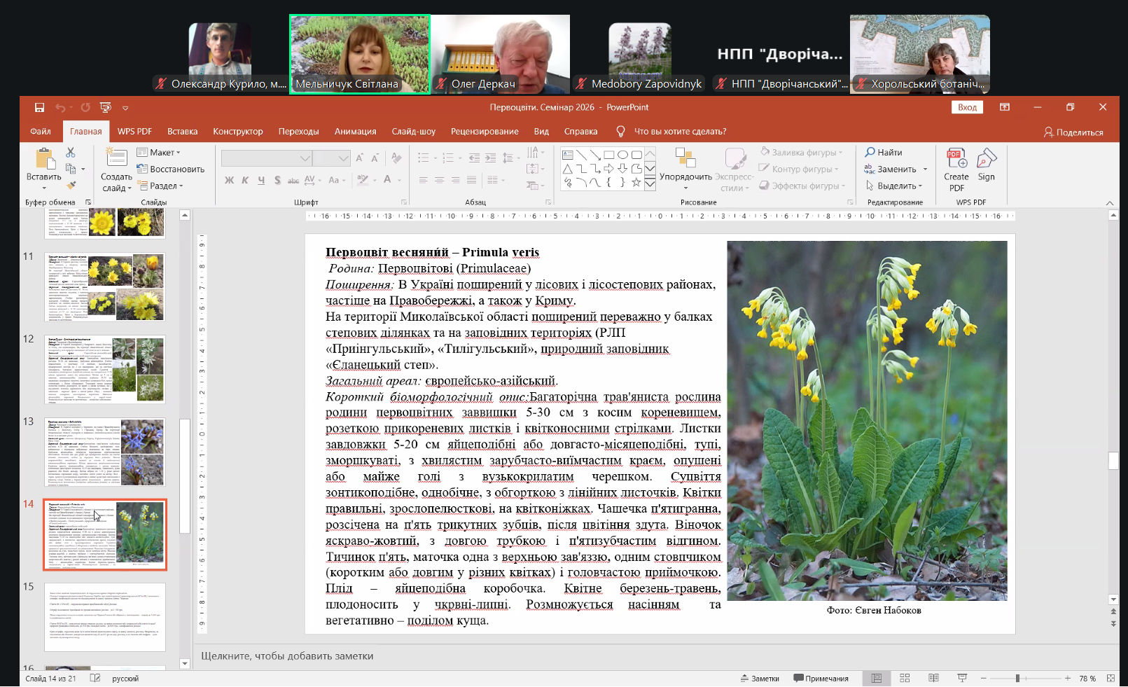This screenshot has width=1128, height=687.
Task: Click the Create PDF icon
Action: [x=956, y=159]
